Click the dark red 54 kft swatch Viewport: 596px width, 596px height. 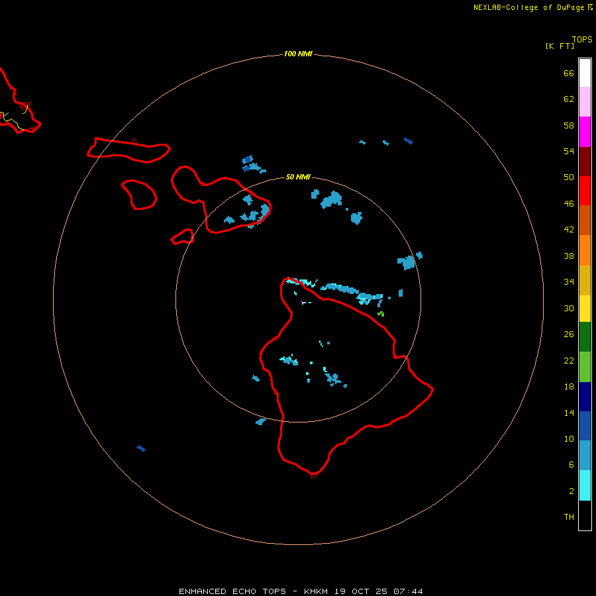585,162
